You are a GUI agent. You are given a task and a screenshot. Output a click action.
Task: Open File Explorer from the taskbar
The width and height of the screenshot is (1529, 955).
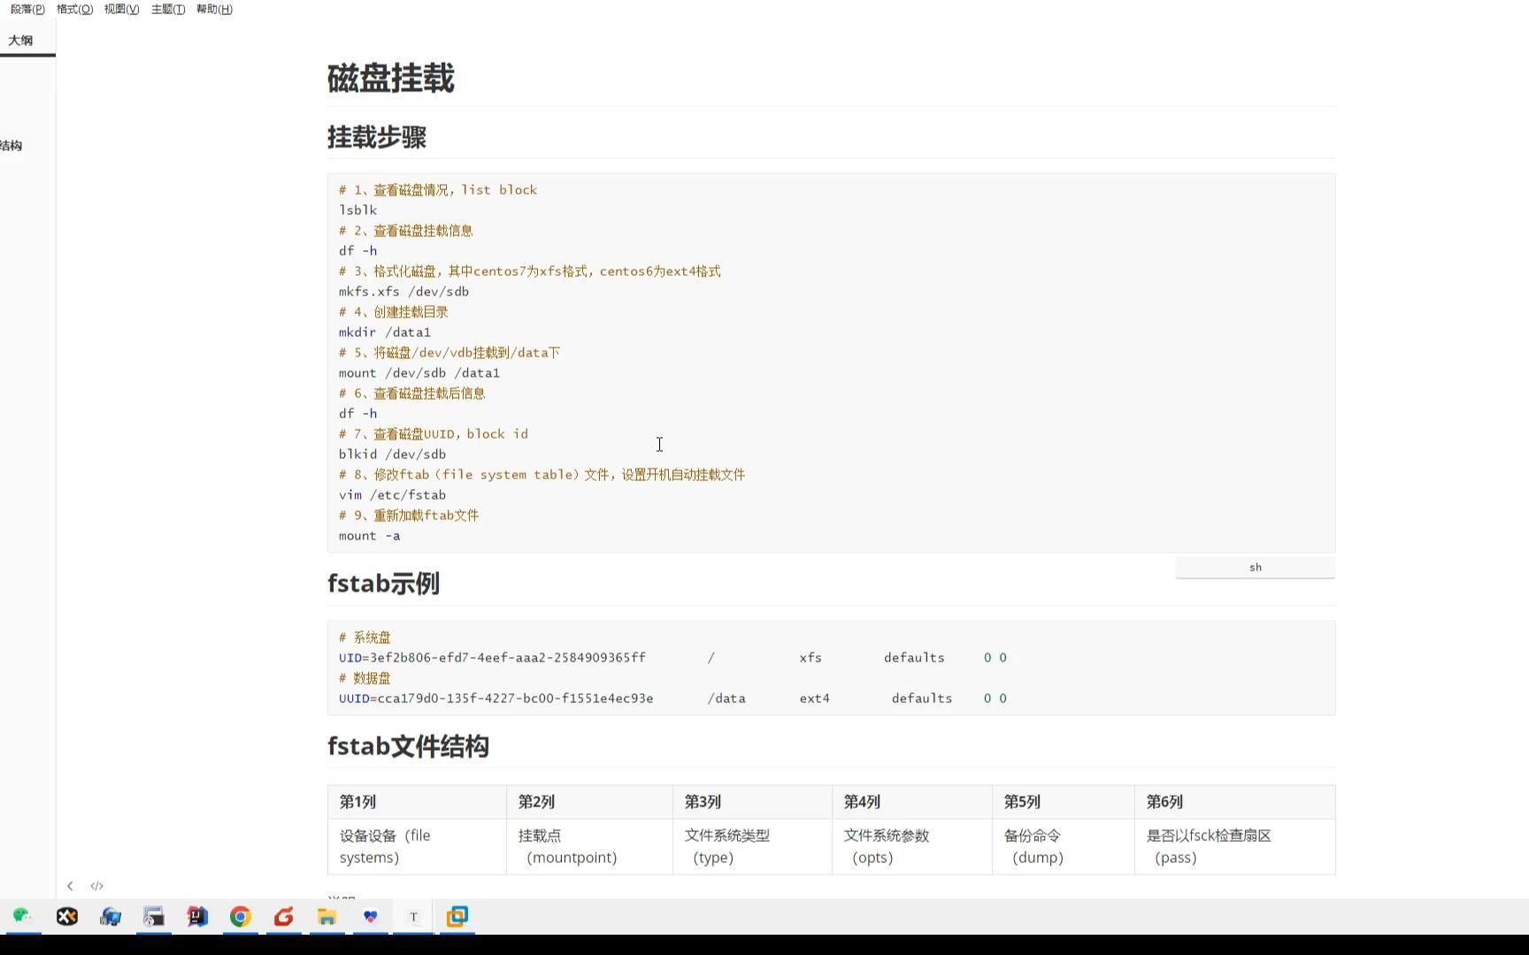tap(327, 917)
